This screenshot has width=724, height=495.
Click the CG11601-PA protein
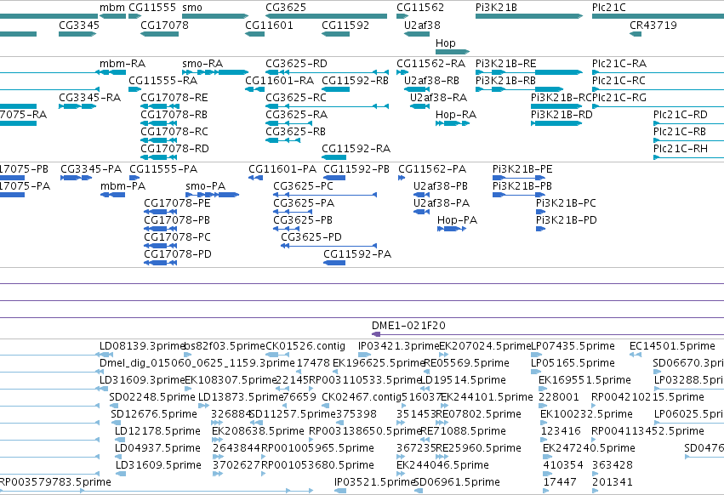[256, 178]
